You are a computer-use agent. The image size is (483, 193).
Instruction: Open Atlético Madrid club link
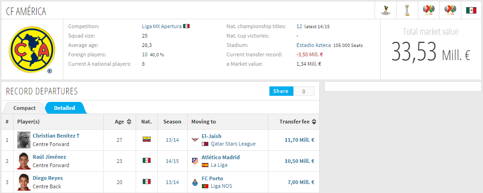[221, 157]
